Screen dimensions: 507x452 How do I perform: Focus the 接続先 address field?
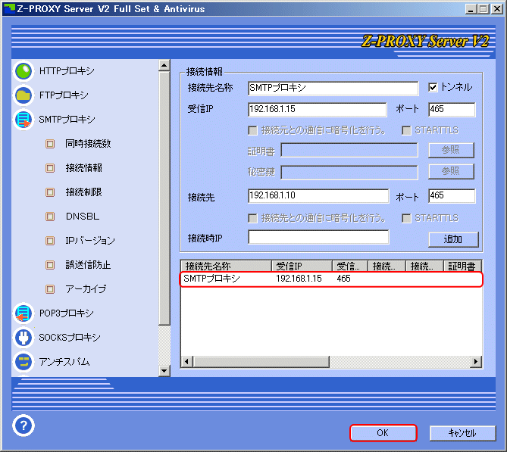pyautogui.click(x=318, y=196)
